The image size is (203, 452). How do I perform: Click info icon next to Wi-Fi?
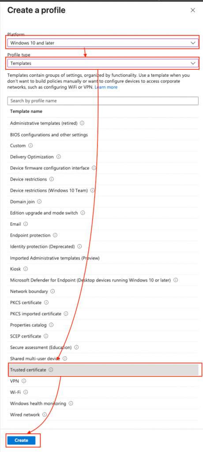(26, 392)
